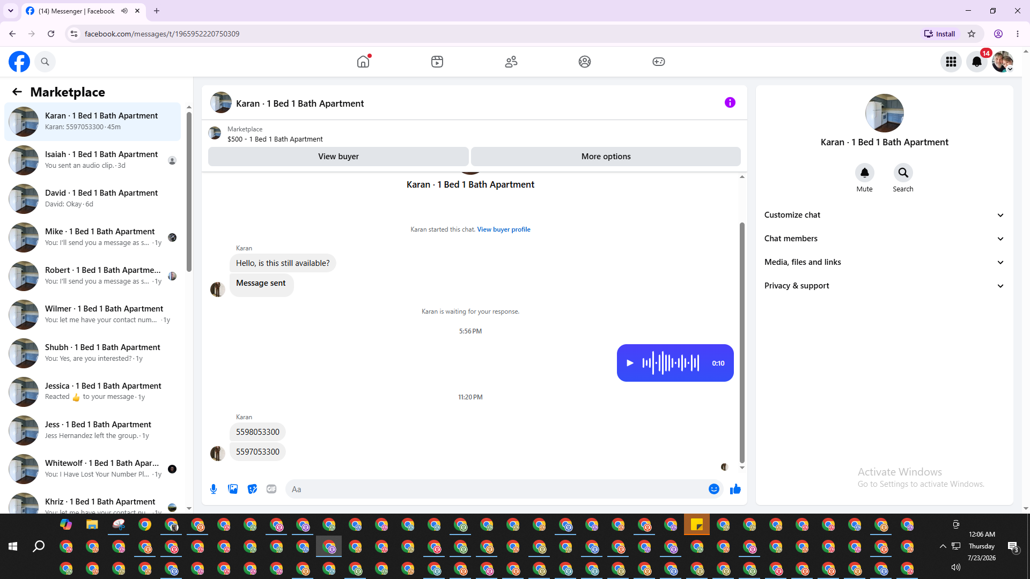The image size is (1030, 579).
Task: Open conversation information icon
Action: click(x=730, y=102)
